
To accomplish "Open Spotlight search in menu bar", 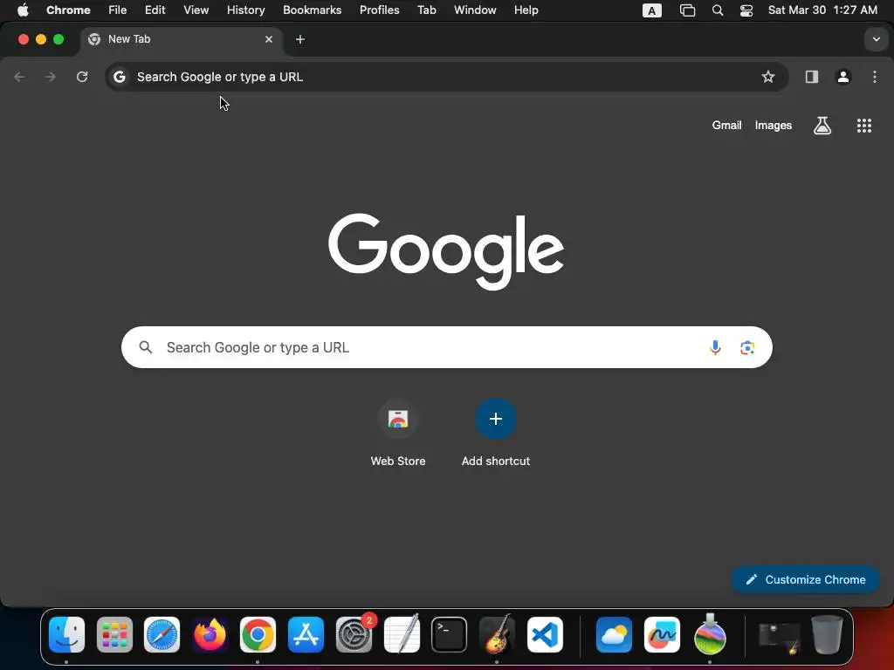I will 718,10.
